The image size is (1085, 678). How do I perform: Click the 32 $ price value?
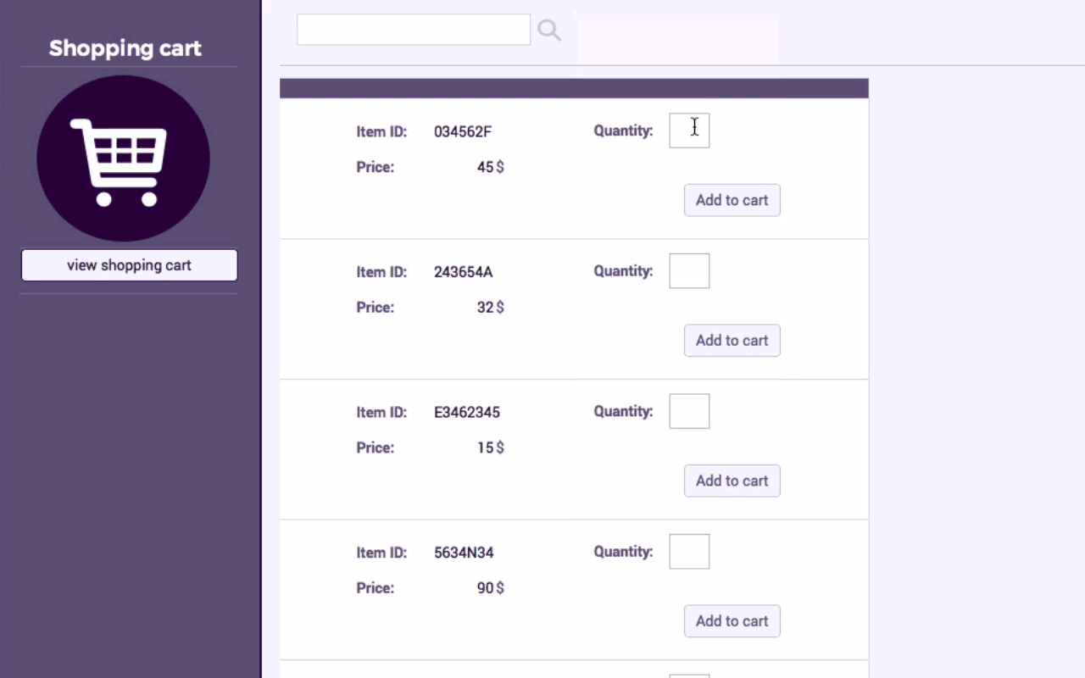[491, 308]
